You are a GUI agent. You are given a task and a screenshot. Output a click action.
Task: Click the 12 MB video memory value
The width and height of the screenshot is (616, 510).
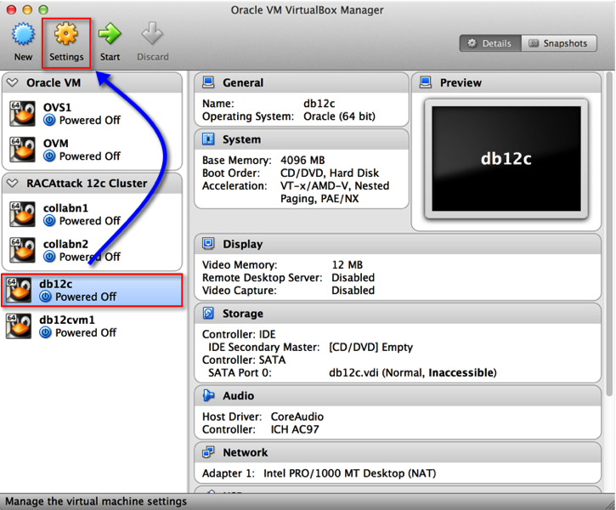348,265
